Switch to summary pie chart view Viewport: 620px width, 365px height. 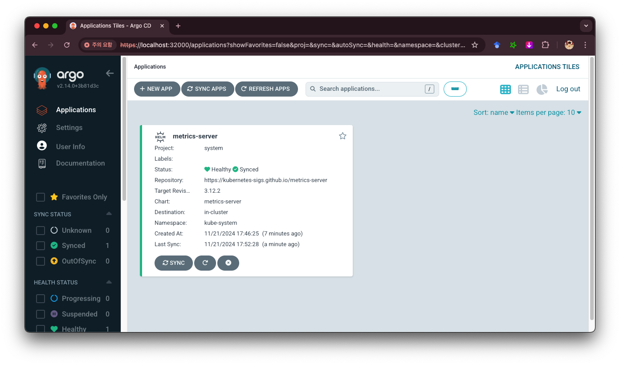pyautogui.click(x=542, y=89)
